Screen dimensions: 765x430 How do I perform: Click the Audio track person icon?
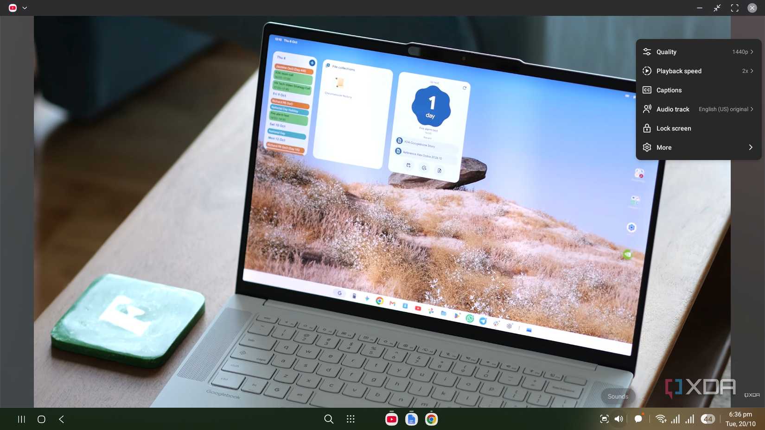point(647,109)
